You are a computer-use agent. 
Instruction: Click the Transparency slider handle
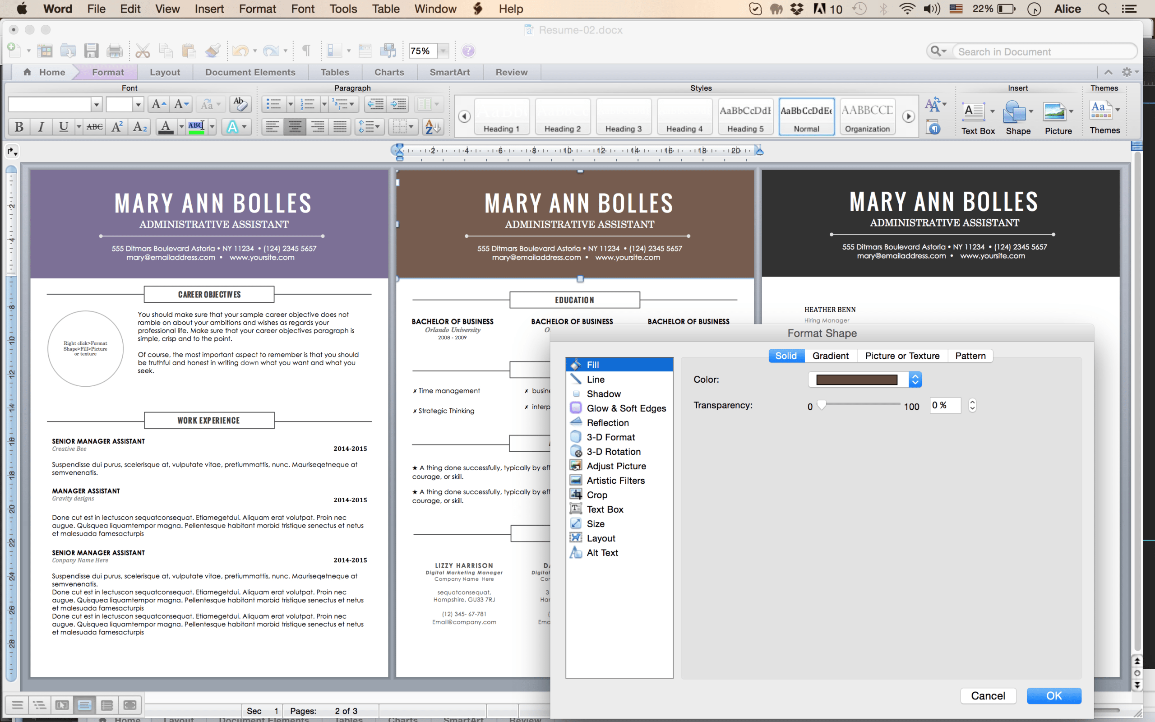(x=822, y=405)
